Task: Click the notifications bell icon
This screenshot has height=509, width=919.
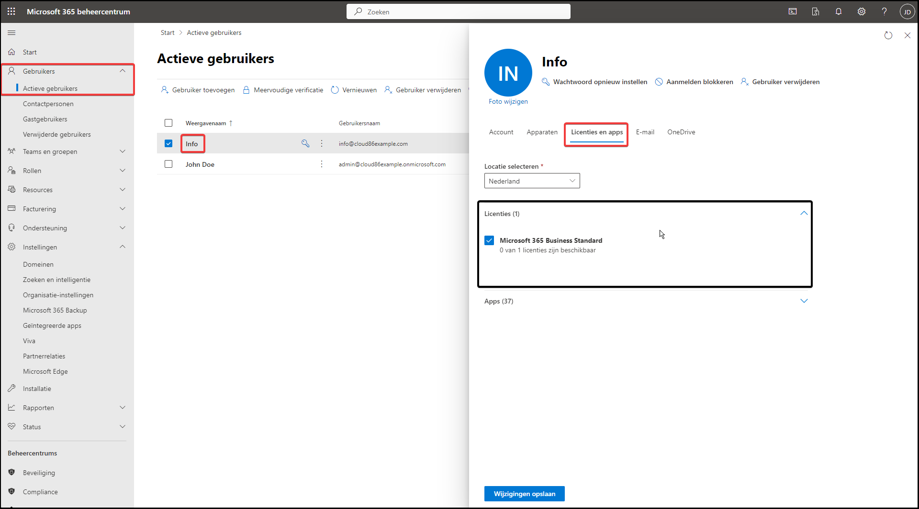Action: [x=839, y=11]
